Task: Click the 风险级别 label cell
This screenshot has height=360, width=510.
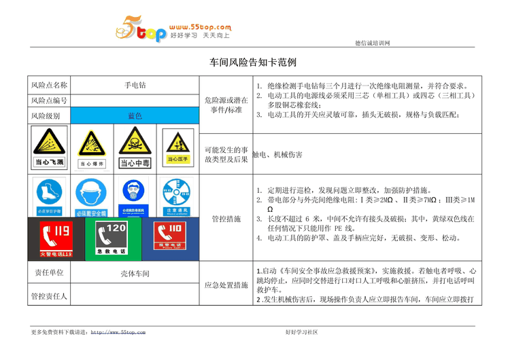Action: click(49, 115)
